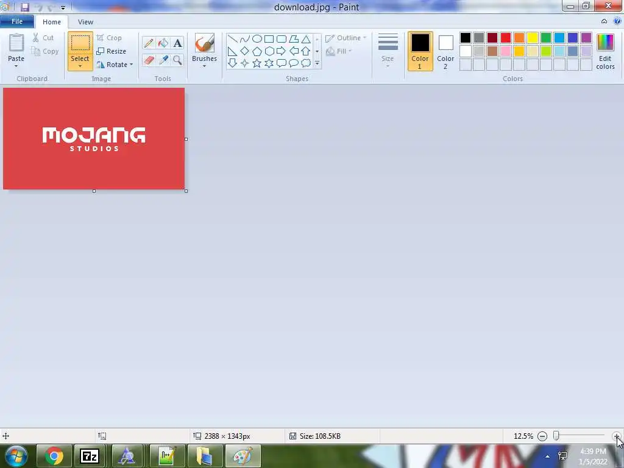Viewport: 624px width, 468px height.
Task: Open Edit colors dialog
Action: coord(605,51)
